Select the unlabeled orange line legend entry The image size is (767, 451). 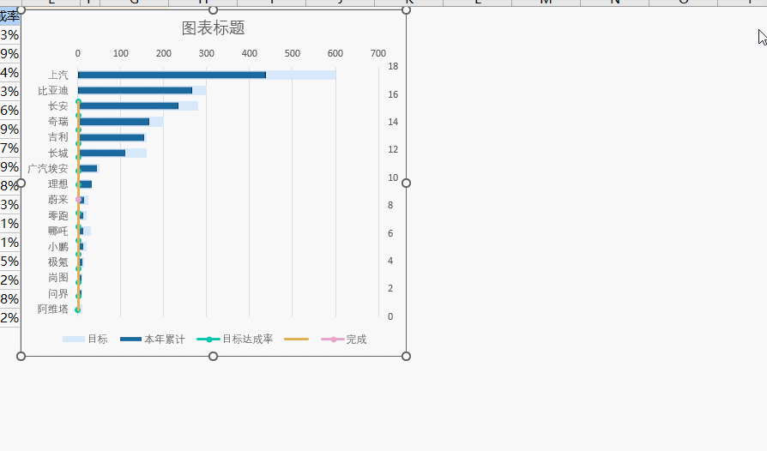(x=297, y=339)
